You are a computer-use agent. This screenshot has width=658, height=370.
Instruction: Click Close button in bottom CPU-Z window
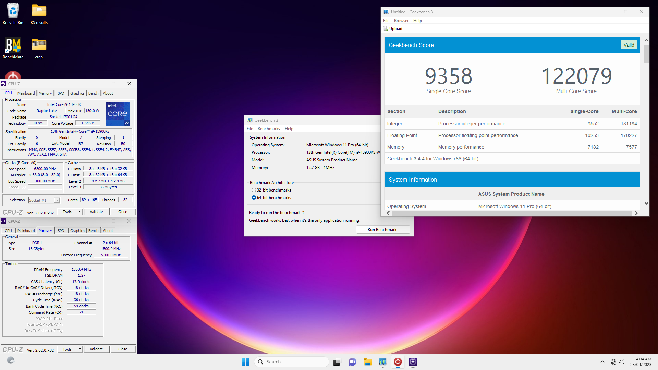click(123, 349)
